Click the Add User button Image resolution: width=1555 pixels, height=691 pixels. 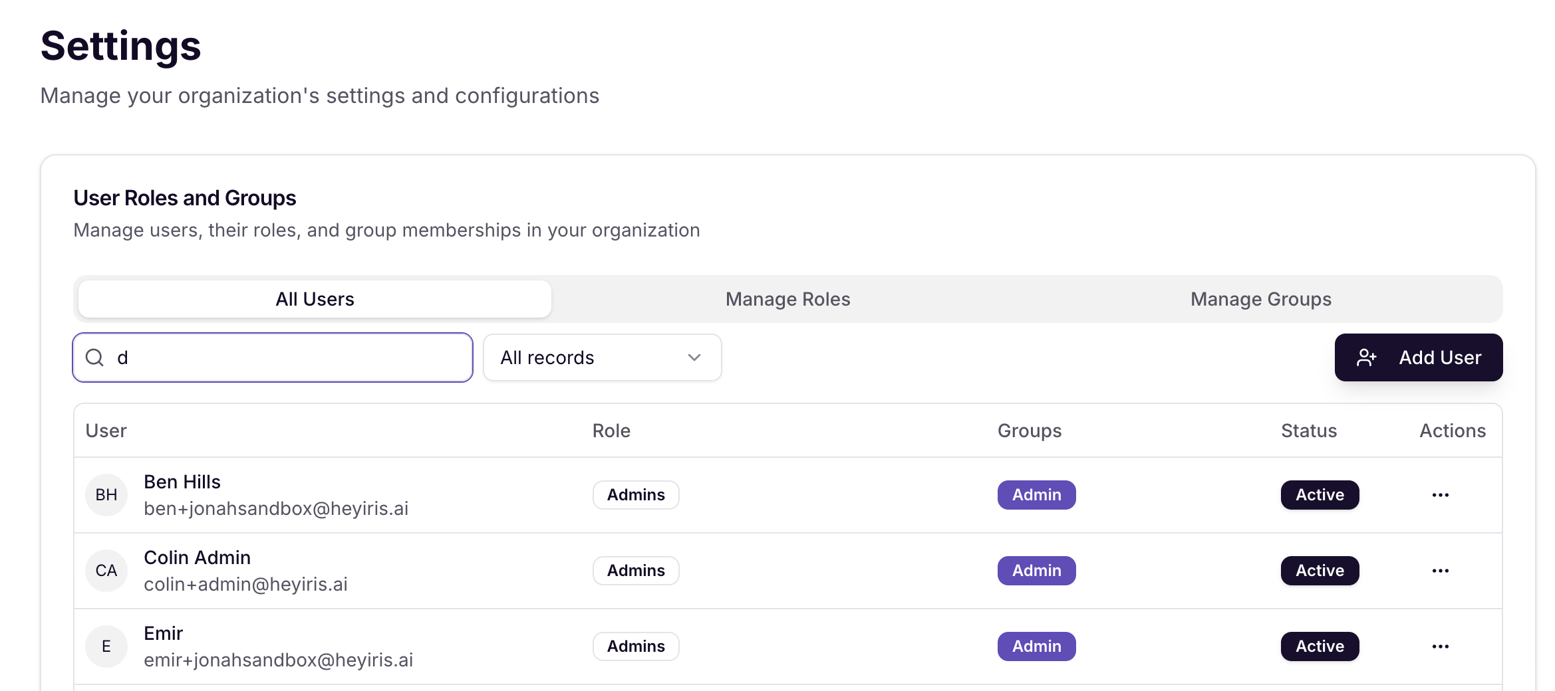[x=1418, y=357]
